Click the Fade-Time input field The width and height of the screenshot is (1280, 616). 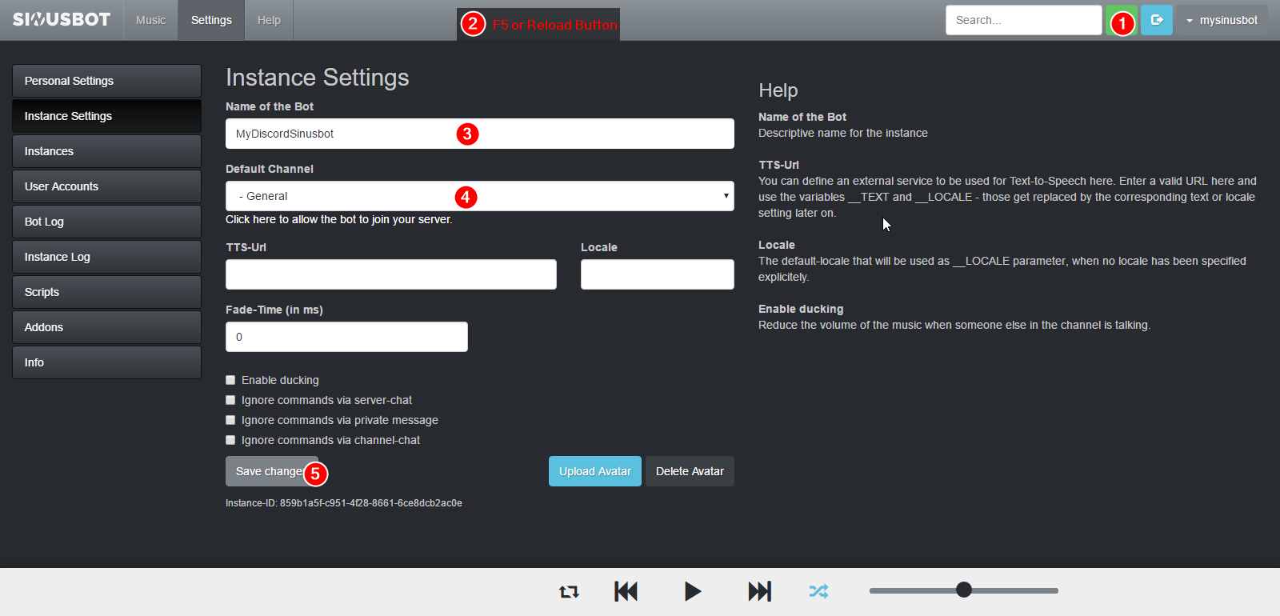pyautogui.click(x=346, y=337)
